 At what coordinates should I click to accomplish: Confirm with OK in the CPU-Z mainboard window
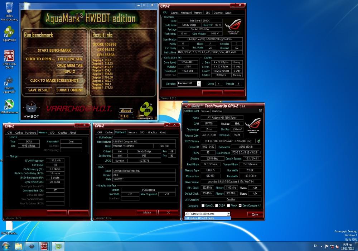pos(168,213)
